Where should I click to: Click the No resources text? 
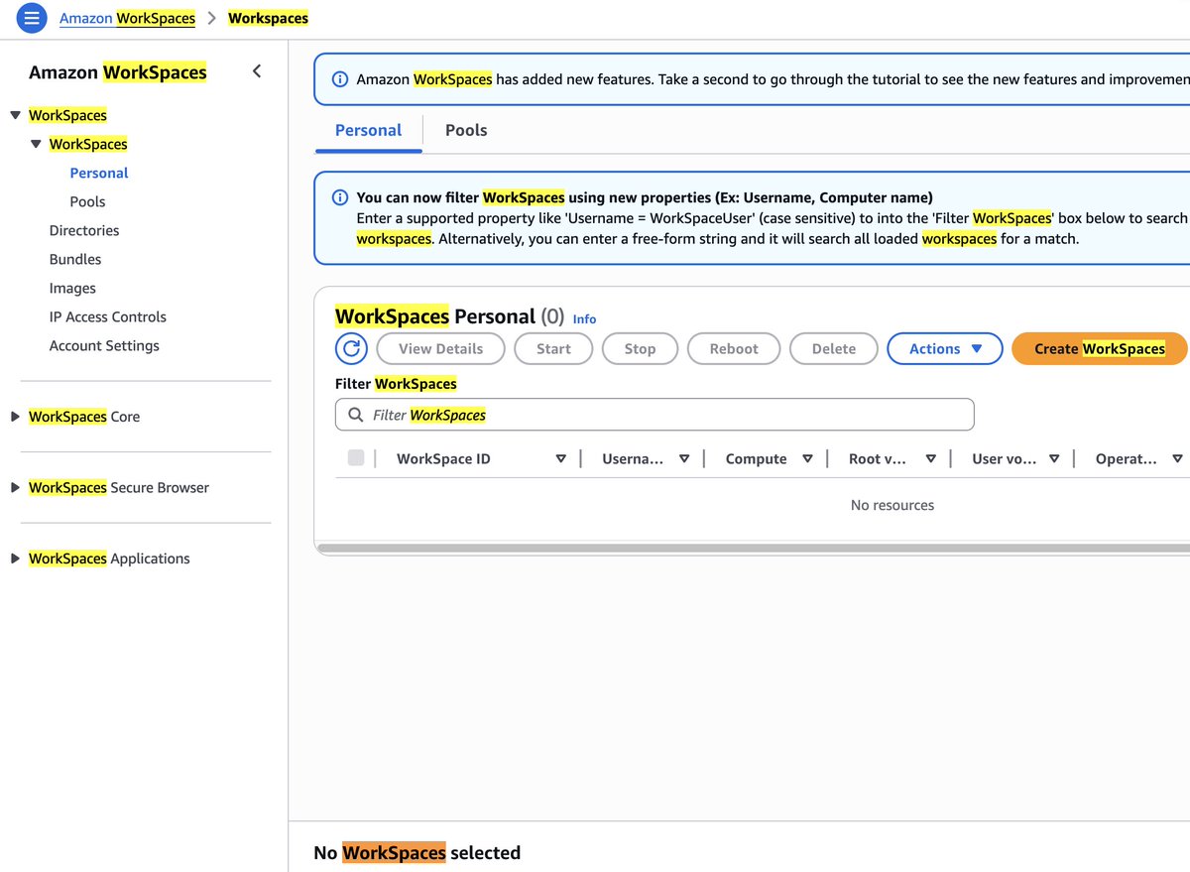coord(892,505)
